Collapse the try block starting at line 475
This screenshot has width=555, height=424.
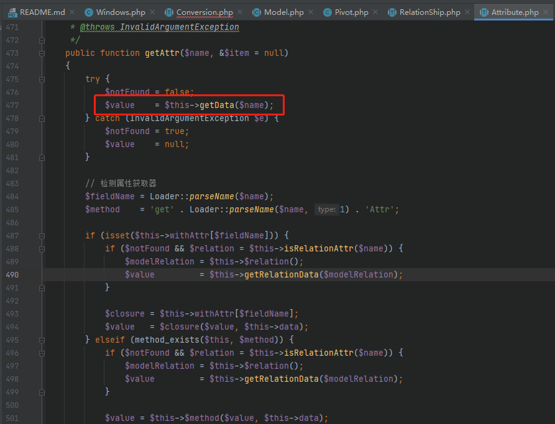pyautogui.click(x=42, y=79)
